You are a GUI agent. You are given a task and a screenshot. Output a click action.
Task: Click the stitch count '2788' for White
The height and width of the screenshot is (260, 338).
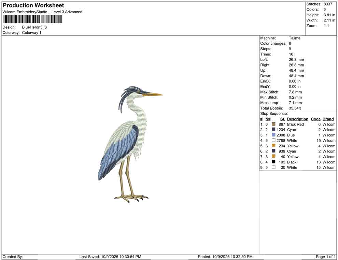click(x=281, y=141)
